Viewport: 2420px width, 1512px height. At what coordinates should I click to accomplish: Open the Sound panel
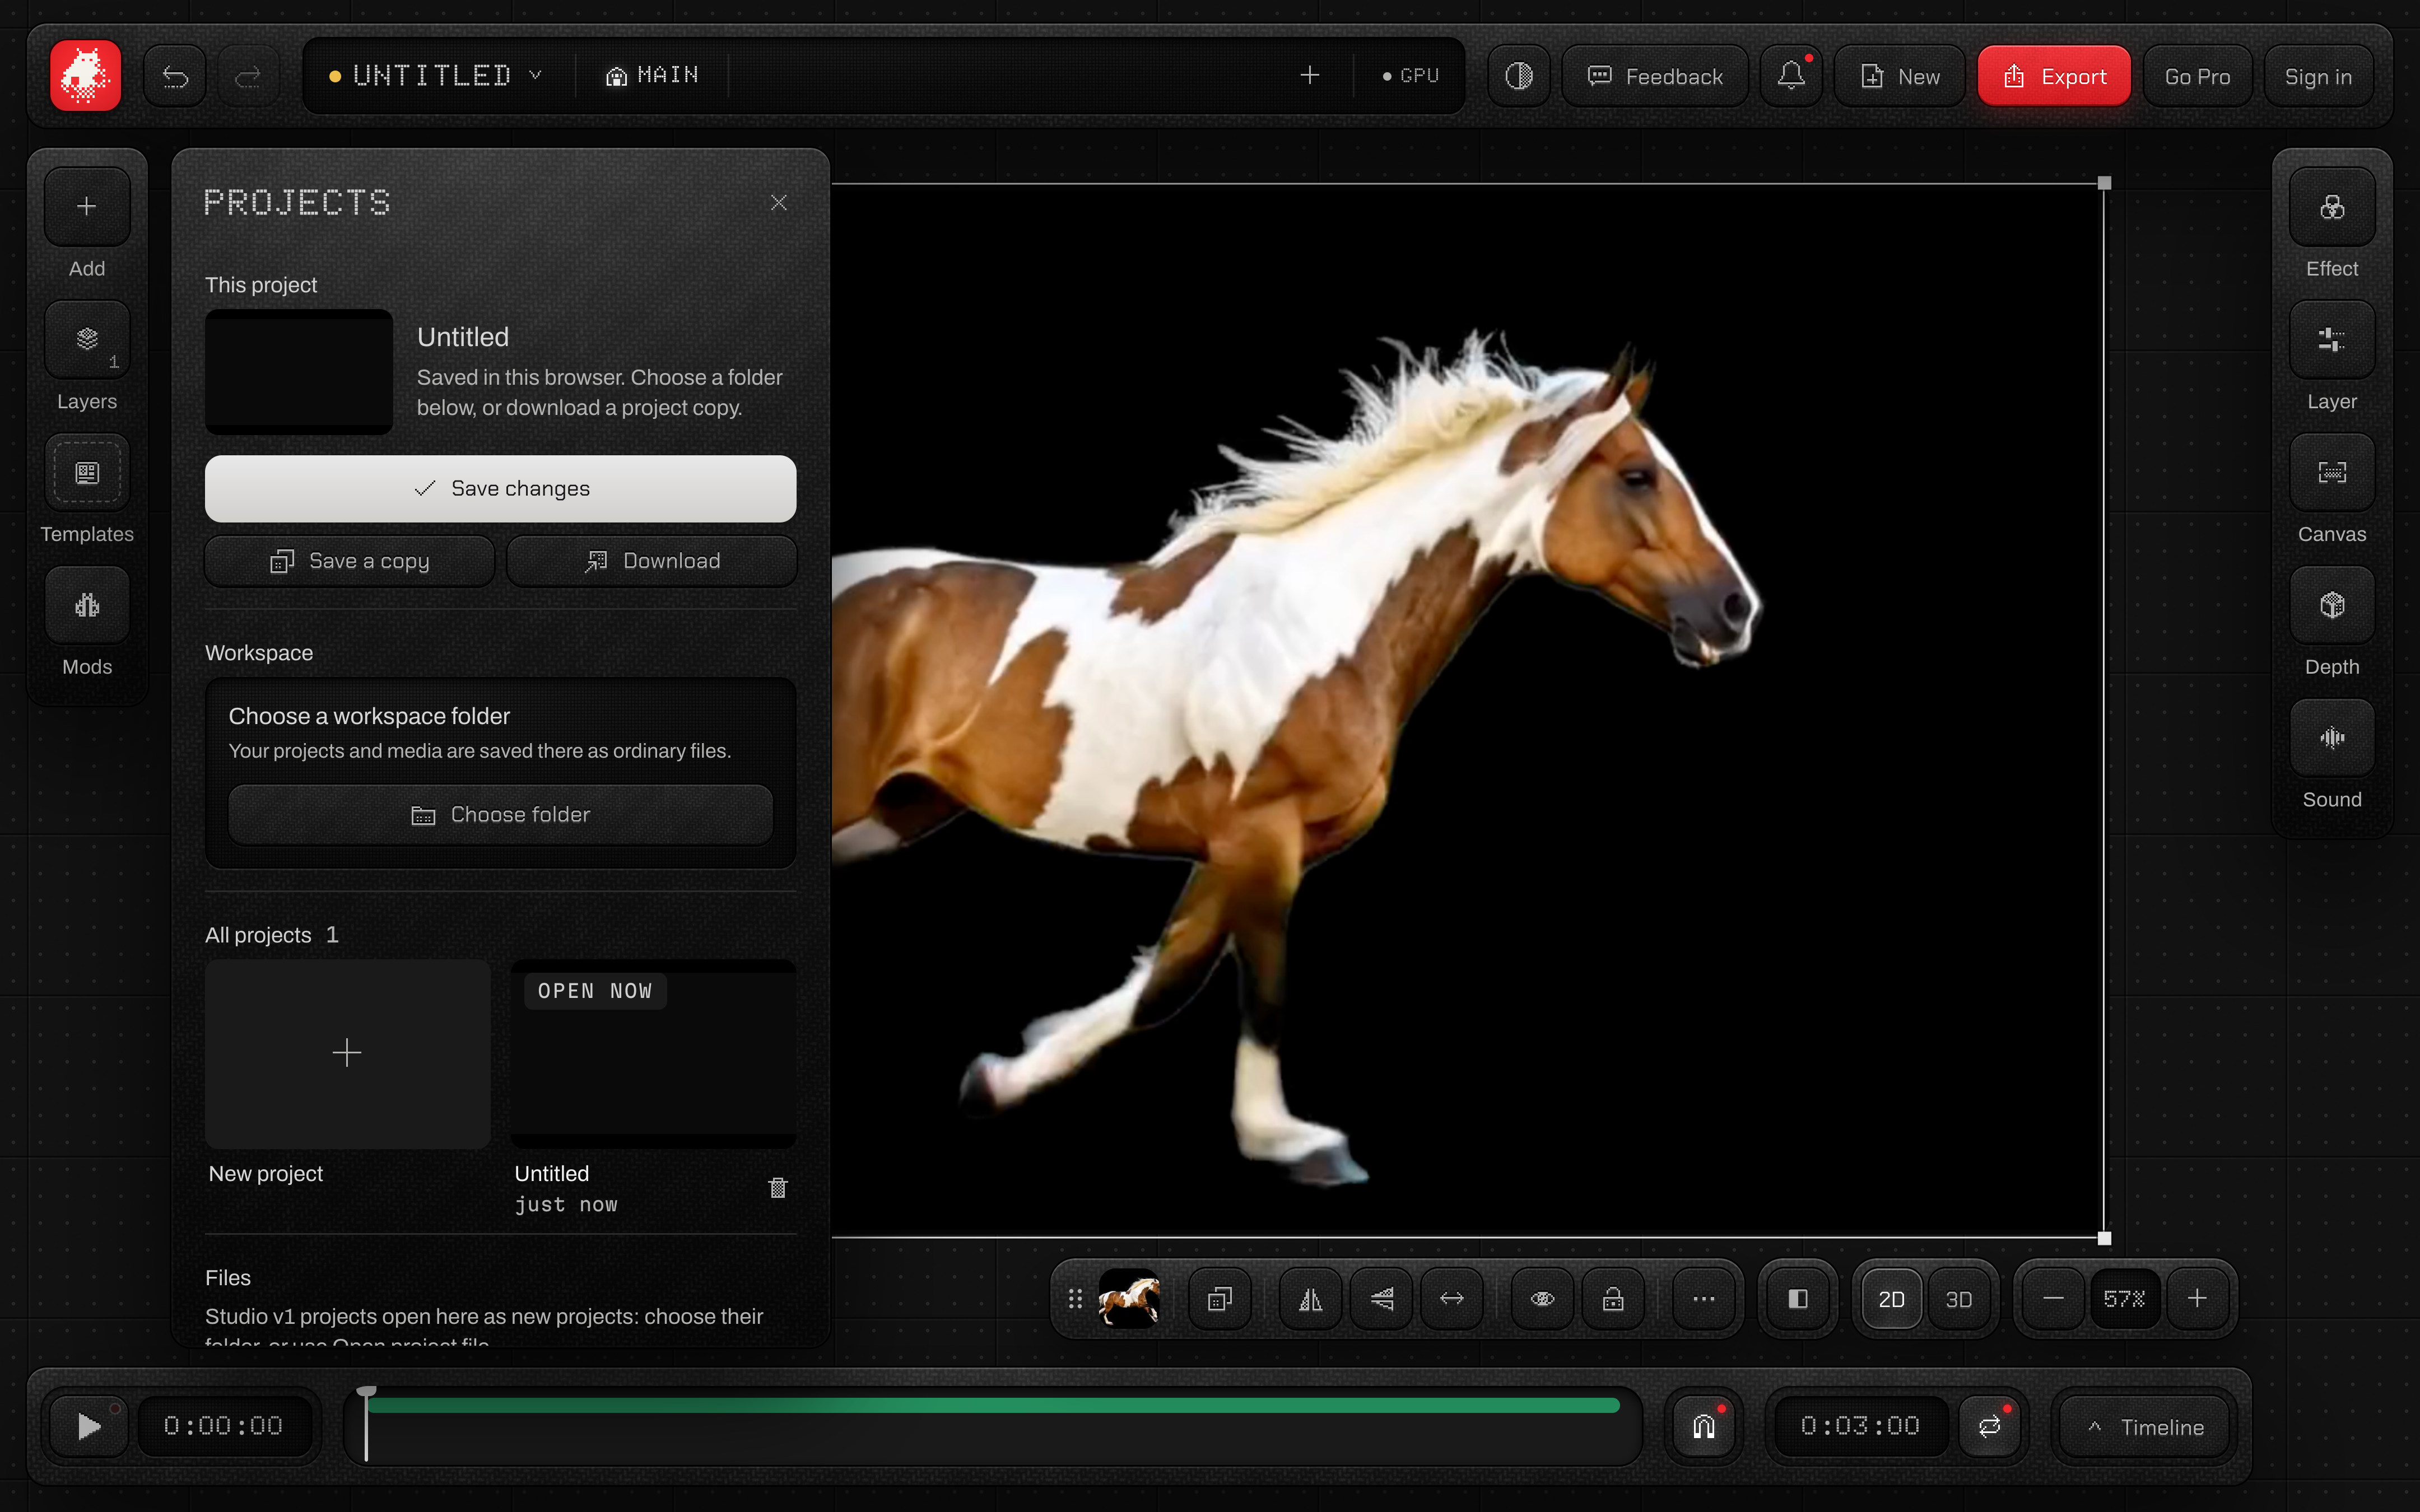(2332, 739)
